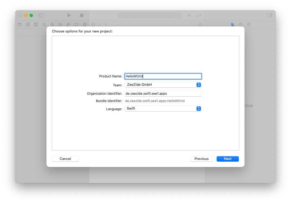The width and height of the screenshot is (291, 203).
Task: Show the Breakpoint navigator
Action: (x=77, y=24)
